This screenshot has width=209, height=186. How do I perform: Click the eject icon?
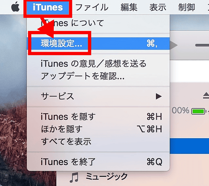tap(206, 95)
